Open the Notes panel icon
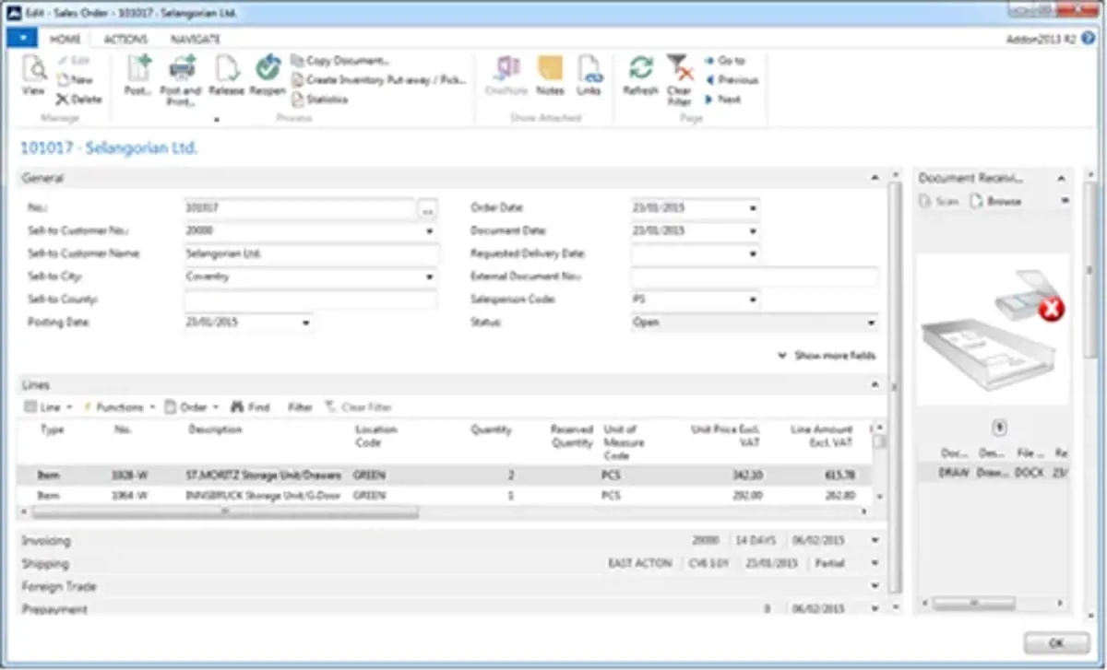This screenshot has width=1107, height=670. pyautogui.click(x=550, y=74)
